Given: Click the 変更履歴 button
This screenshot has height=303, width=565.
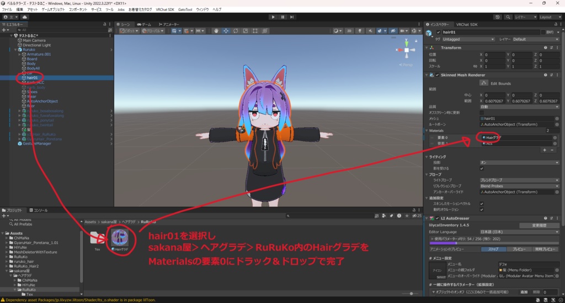Looking at the screenshot, I should click(539, 225).
